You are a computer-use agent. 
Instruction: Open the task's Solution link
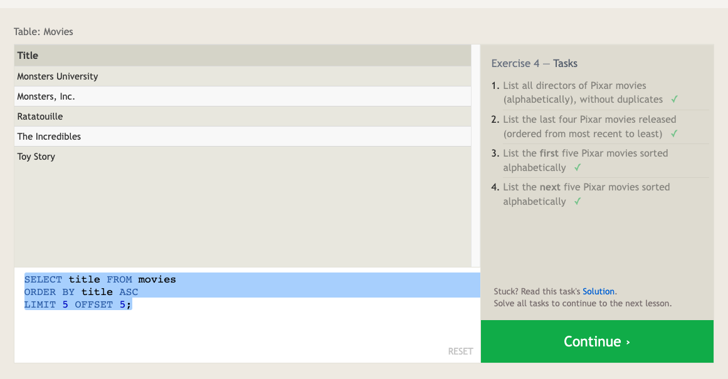coord(598,291)
